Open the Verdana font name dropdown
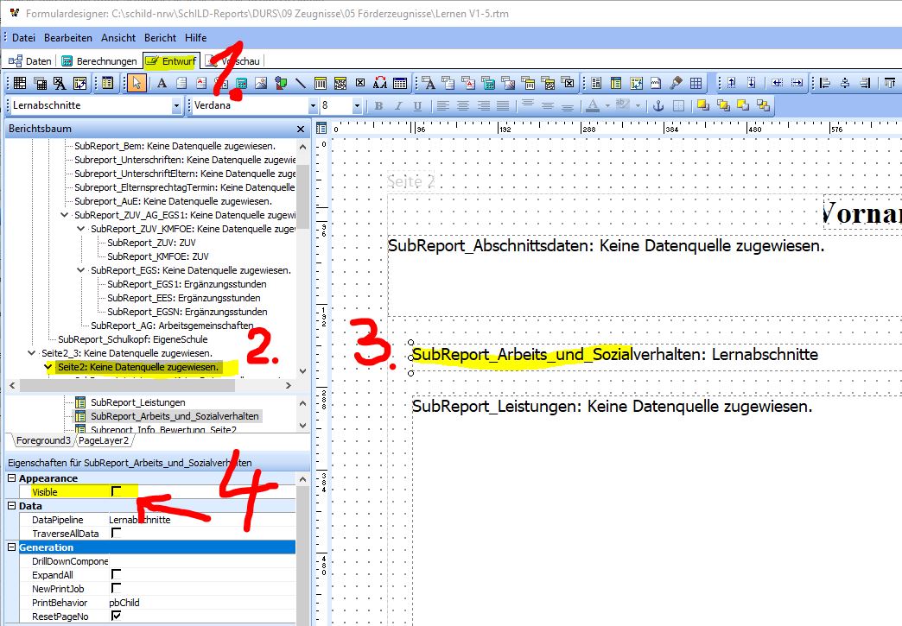Viewport: 902px width, 626px height. point(313,105)
